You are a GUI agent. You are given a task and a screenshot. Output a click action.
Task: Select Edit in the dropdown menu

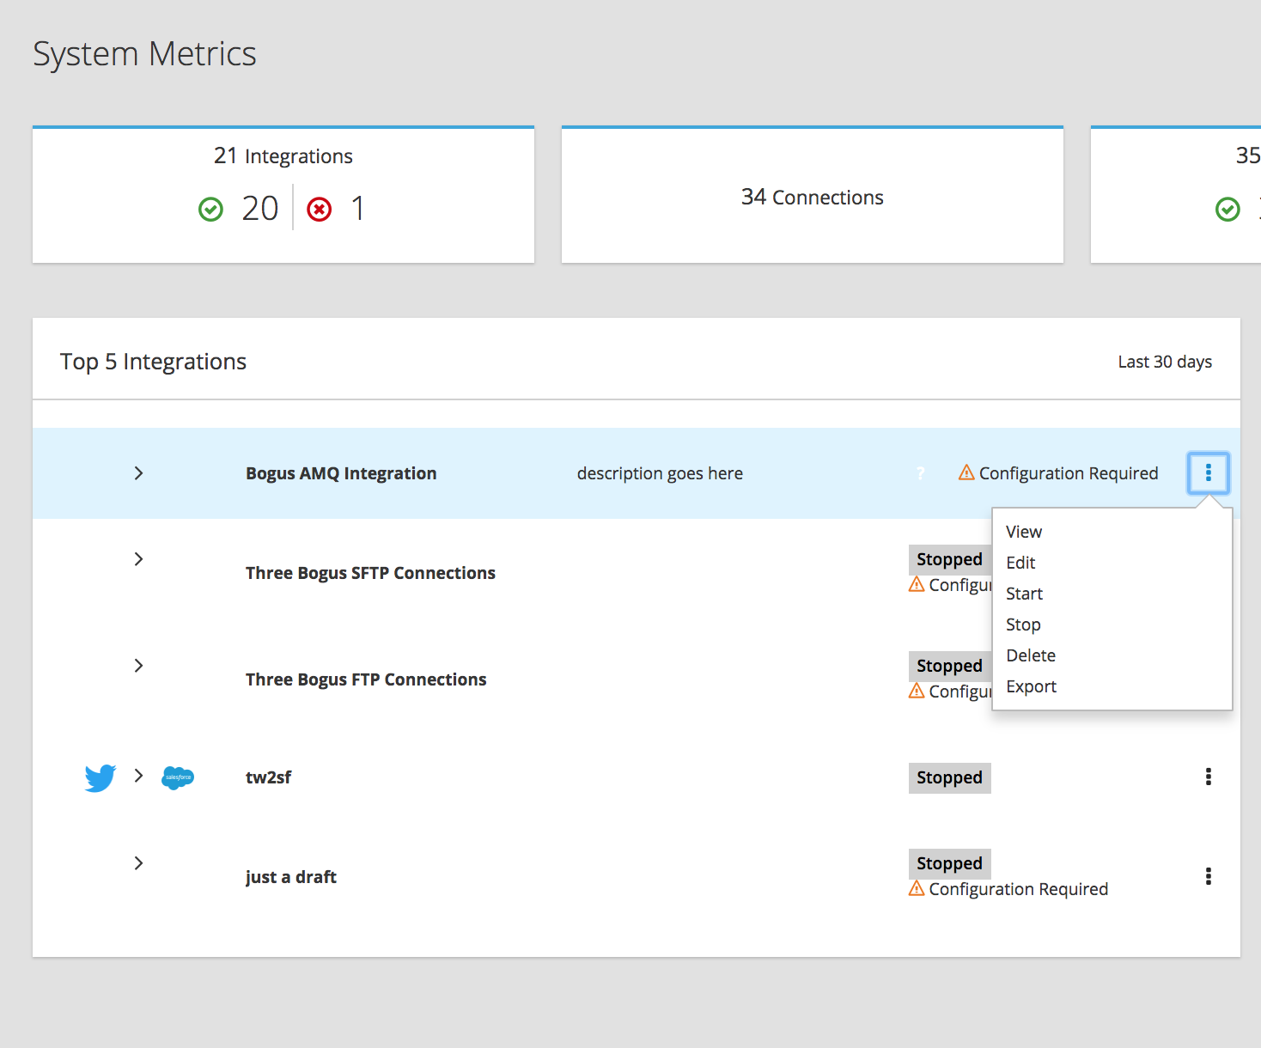point(1020,563)
